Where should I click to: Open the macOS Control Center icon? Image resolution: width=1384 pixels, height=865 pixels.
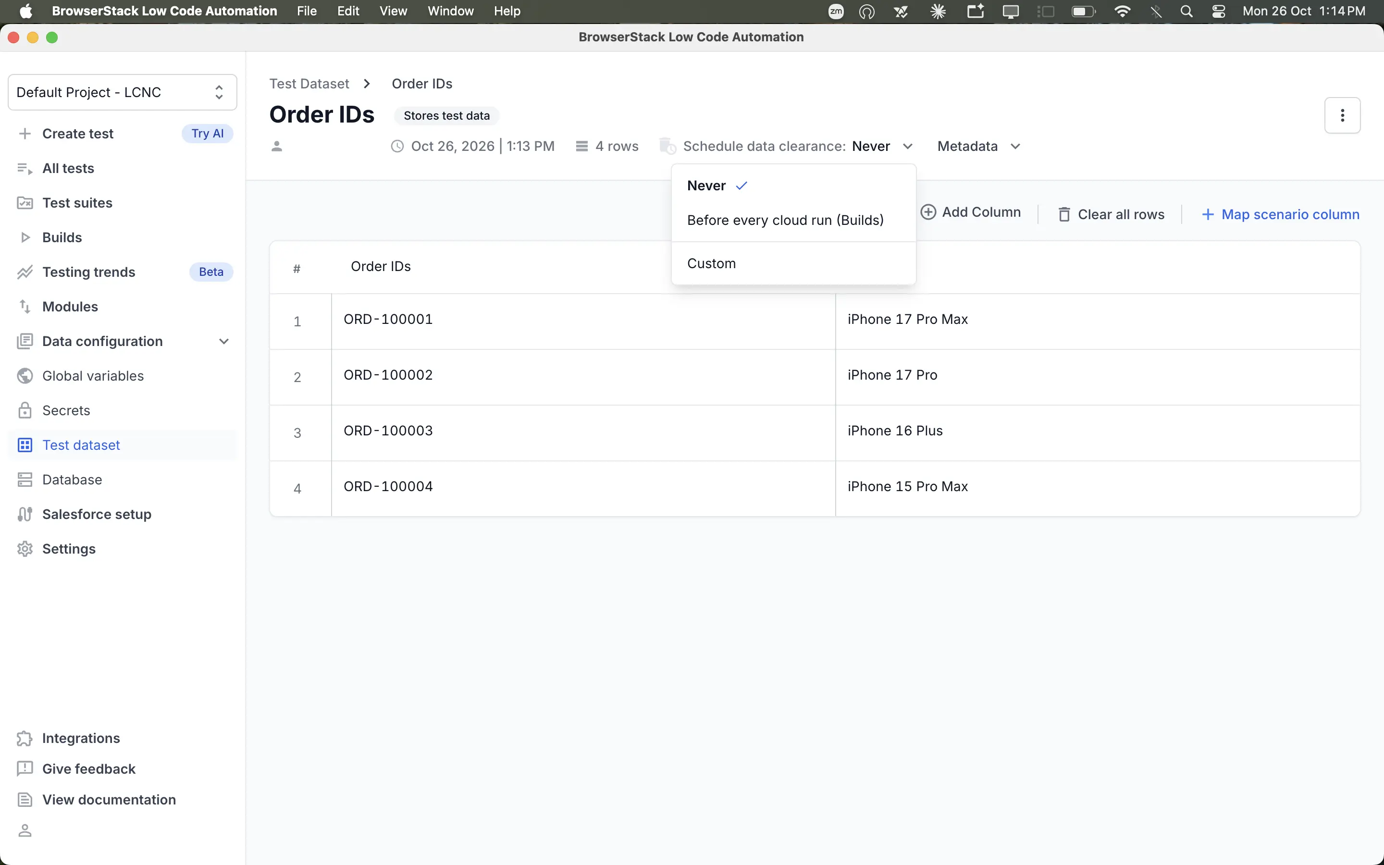[1218, 11]
